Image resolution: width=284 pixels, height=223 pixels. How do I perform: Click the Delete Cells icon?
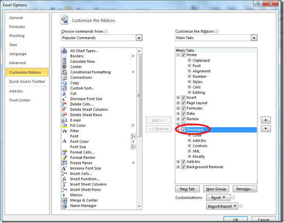click(64, 104)
